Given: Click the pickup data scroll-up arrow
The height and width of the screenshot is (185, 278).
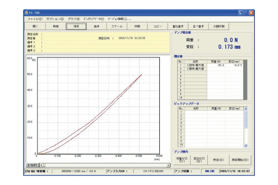Looking at the screenshot, I should [246, 109].
